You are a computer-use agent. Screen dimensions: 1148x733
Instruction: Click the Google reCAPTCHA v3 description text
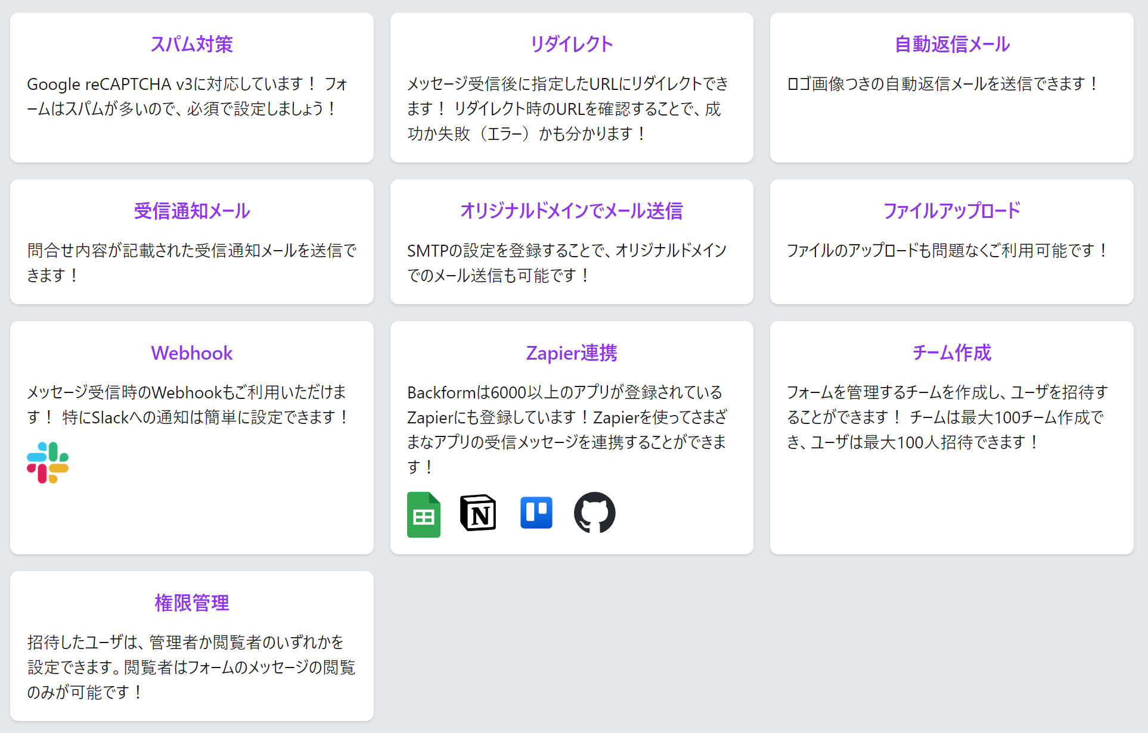coord(187,96)
